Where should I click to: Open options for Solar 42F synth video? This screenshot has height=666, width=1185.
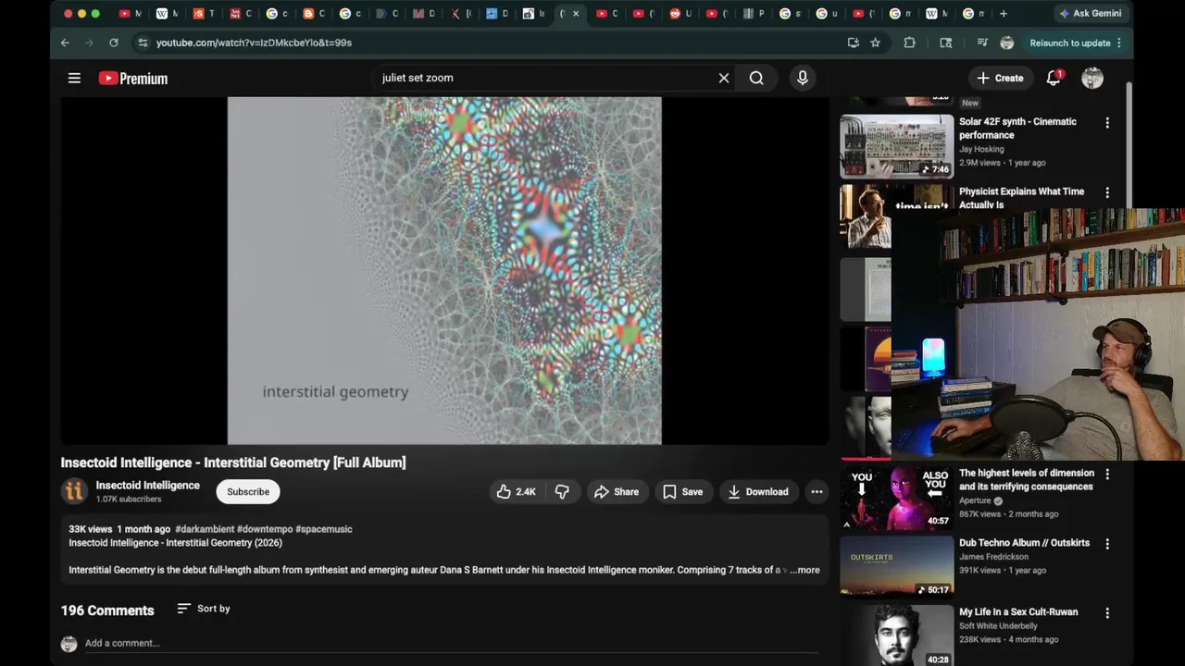(x=1107, y=122)
